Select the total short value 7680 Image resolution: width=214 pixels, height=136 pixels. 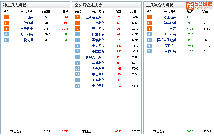(x=135, y=46)
